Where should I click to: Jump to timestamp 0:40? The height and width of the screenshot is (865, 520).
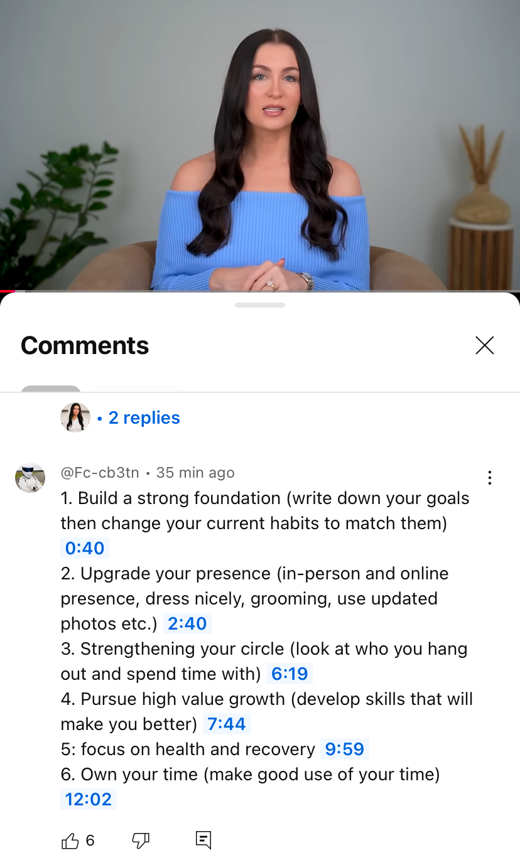tap(85, 548)
